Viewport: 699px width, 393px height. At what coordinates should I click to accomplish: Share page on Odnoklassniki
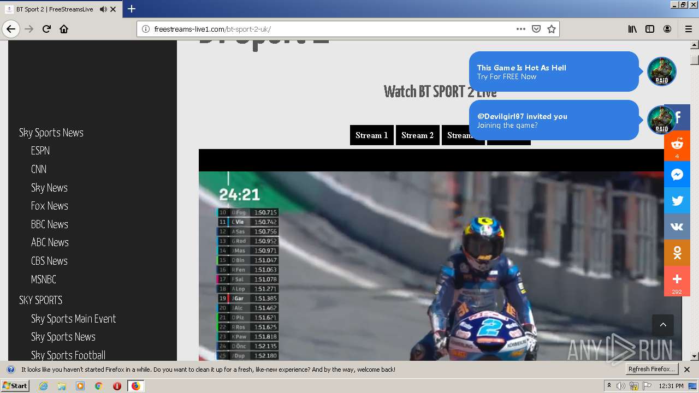(677, 253)
